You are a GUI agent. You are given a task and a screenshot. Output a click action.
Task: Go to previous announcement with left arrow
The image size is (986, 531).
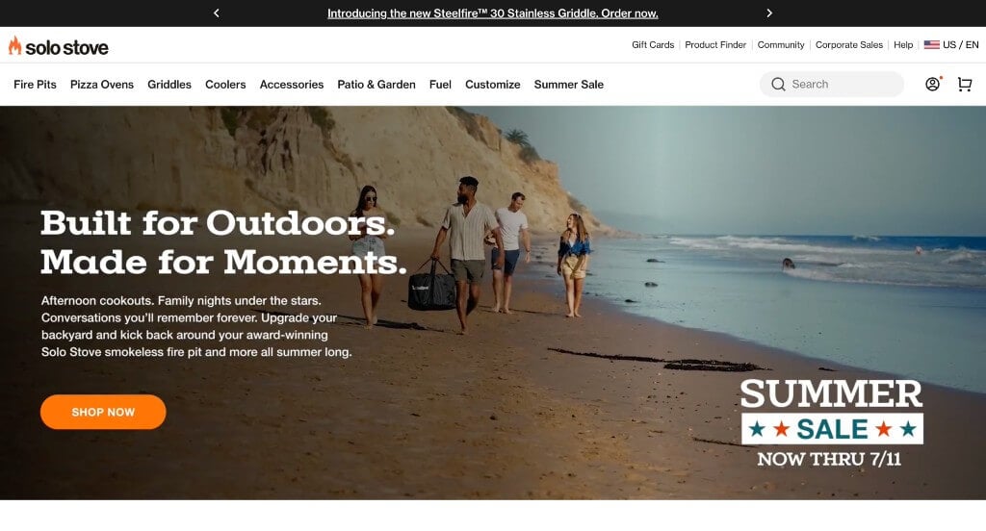[217, 13]
